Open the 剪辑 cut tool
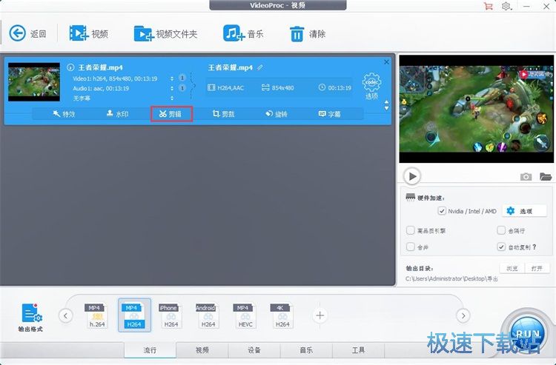This screenshot has height=365, width=556. coord(171,114)
